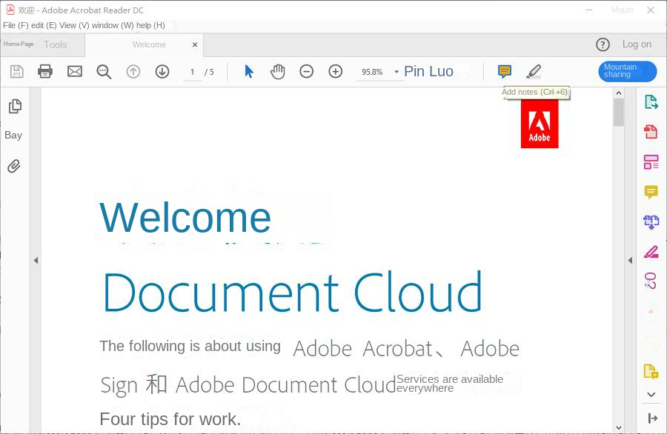Open the File menu
The image size is (667, 434).
coord(15,25)
